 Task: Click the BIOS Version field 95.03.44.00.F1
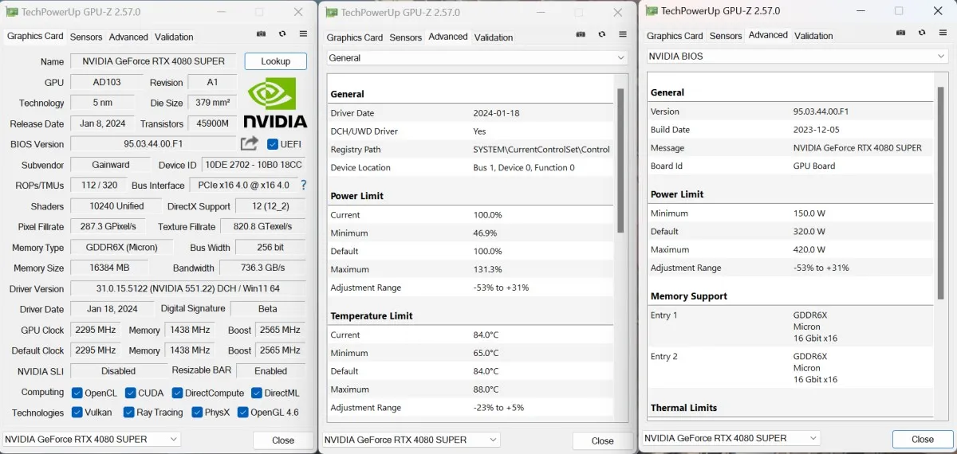coord(154,144)
